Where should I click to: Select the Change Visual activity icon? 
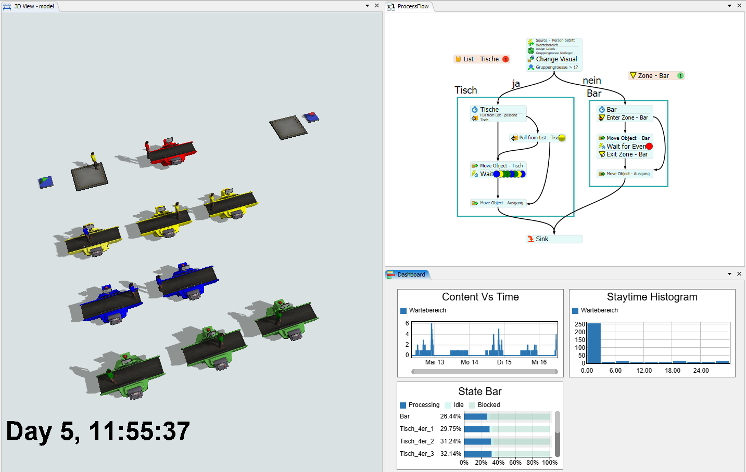pos(530,59)
